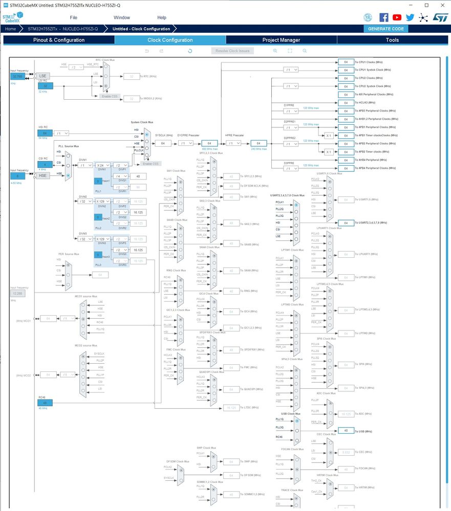Select PLLCLK in System Clock Mux
Viewport: 451px width, 511px height.
[147, 155]
